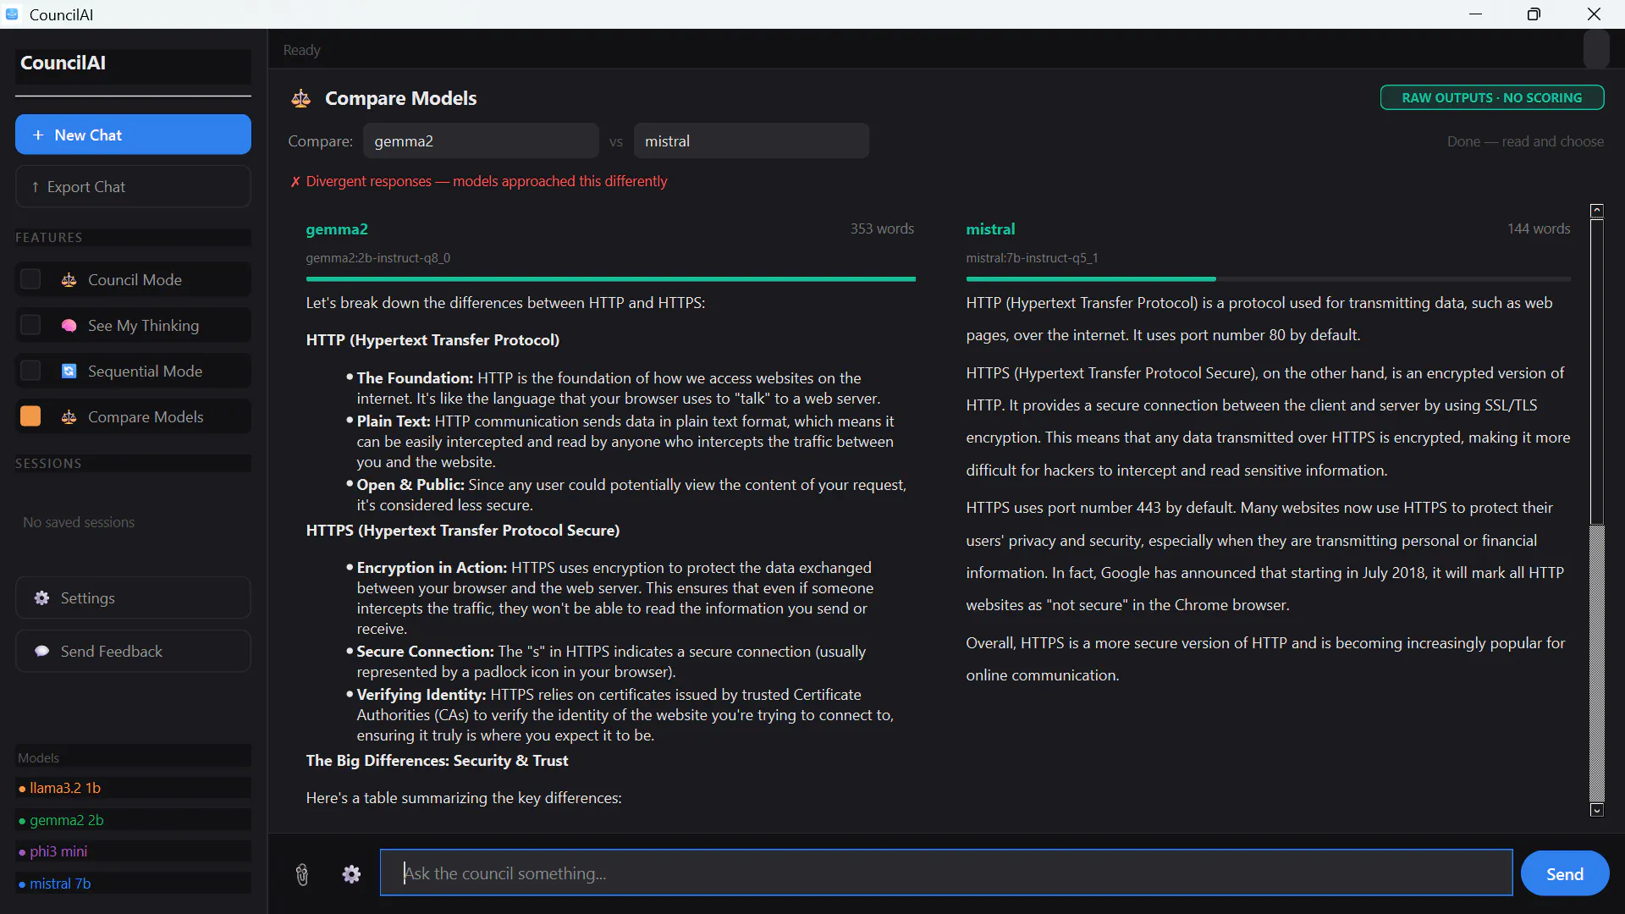The height and width of the screenshot is (914, 1625).
Task: Click the plus icon on New Chat
Action: coord(38,135)
